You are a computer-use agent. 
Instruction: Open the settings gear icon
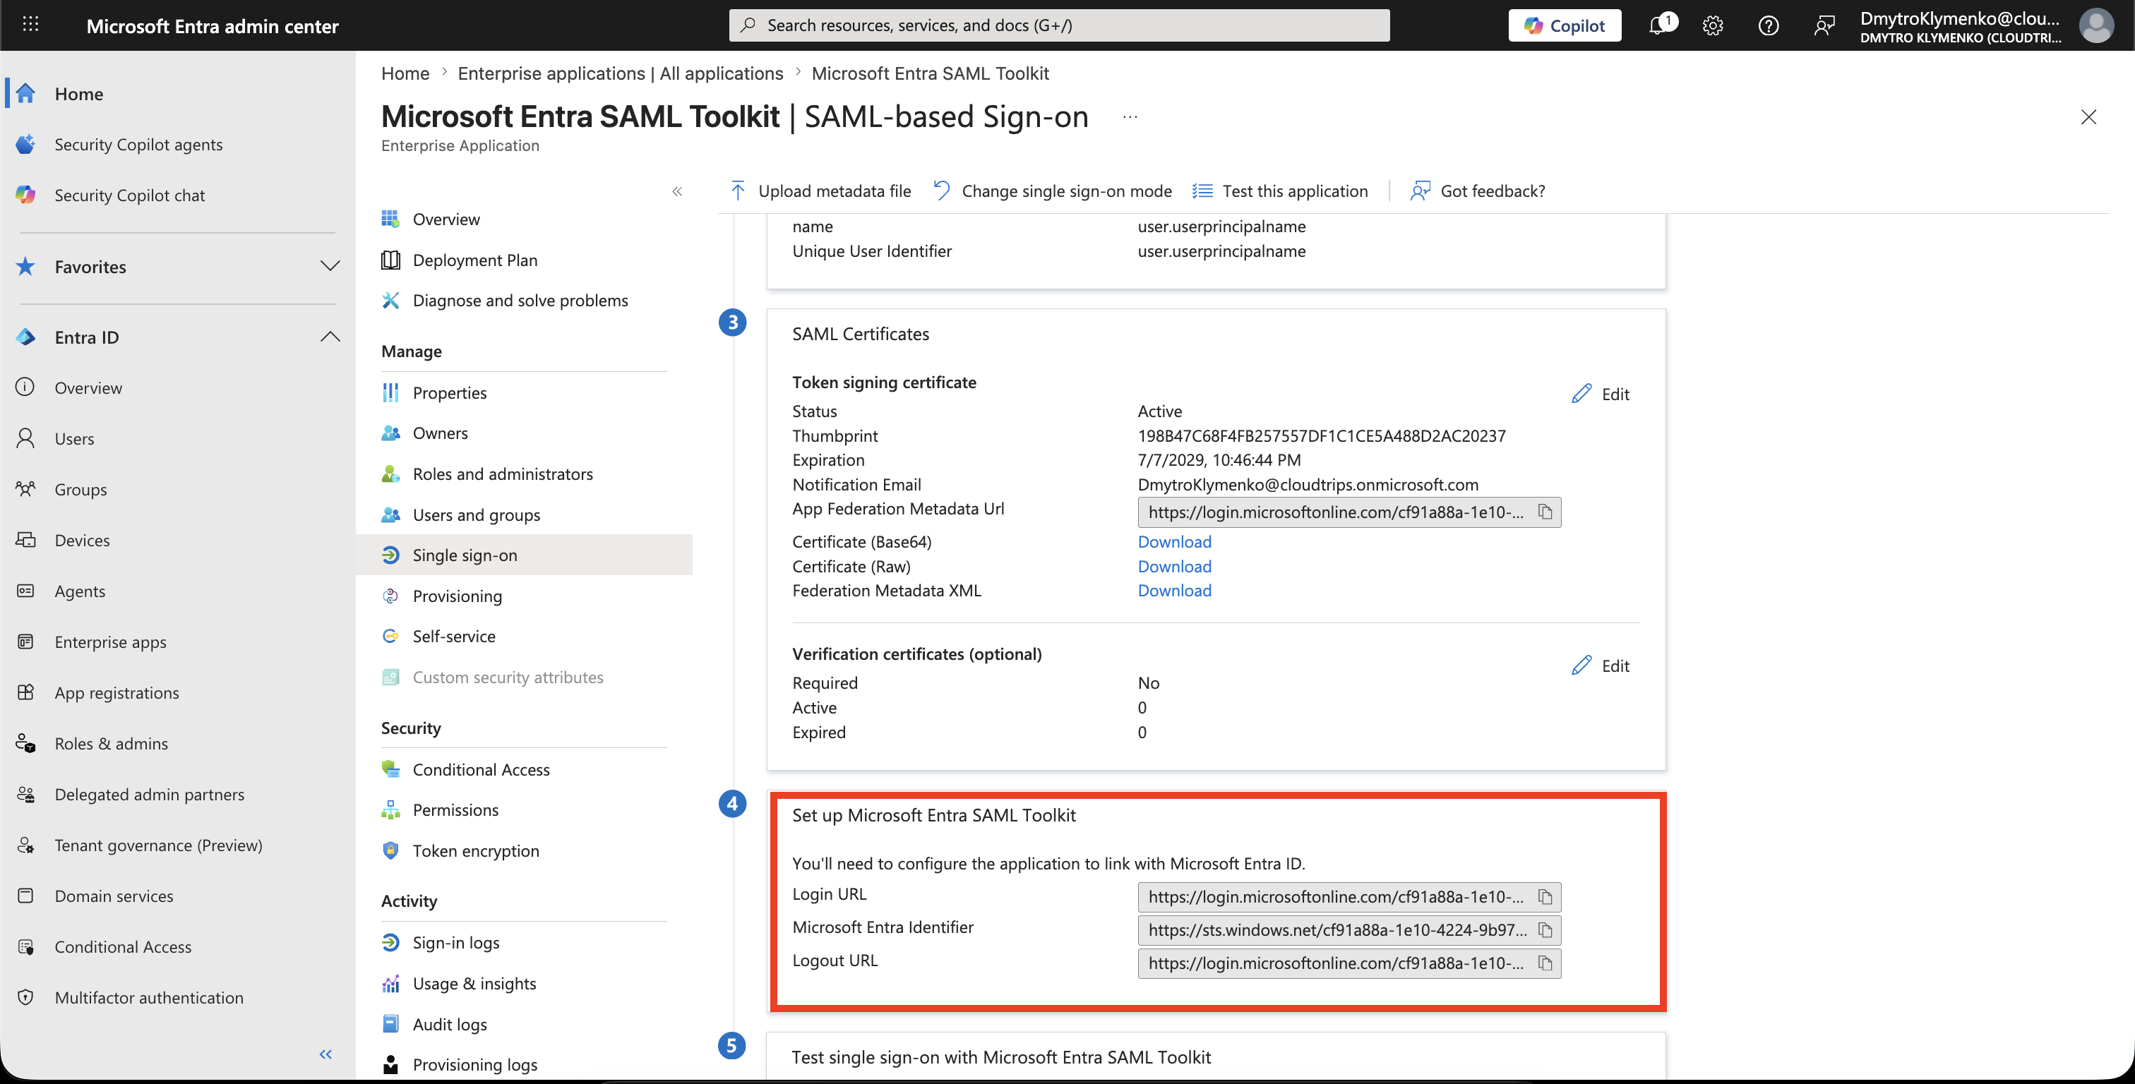(x=1713, y=25)
